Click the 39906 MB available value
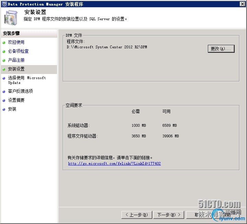The width and height of the screenshot is (247, 224). pos(170,136)
